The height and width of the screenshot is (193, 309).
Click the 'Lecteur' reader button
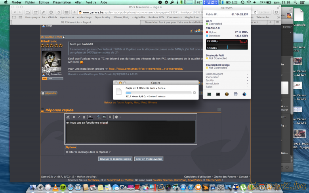click(x=264, y=12)
